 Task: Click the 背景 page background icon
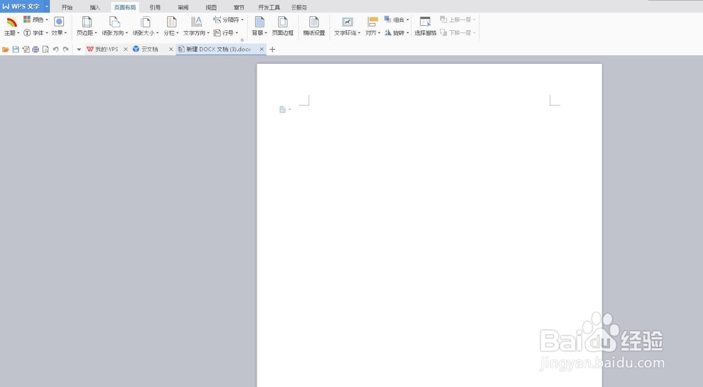259,22
